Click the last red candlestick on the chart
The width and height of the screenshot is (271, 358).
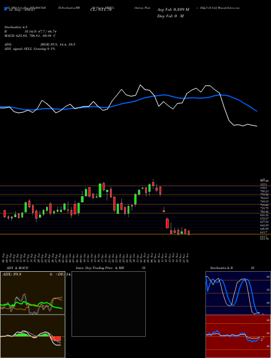click(x=189, y=233)
